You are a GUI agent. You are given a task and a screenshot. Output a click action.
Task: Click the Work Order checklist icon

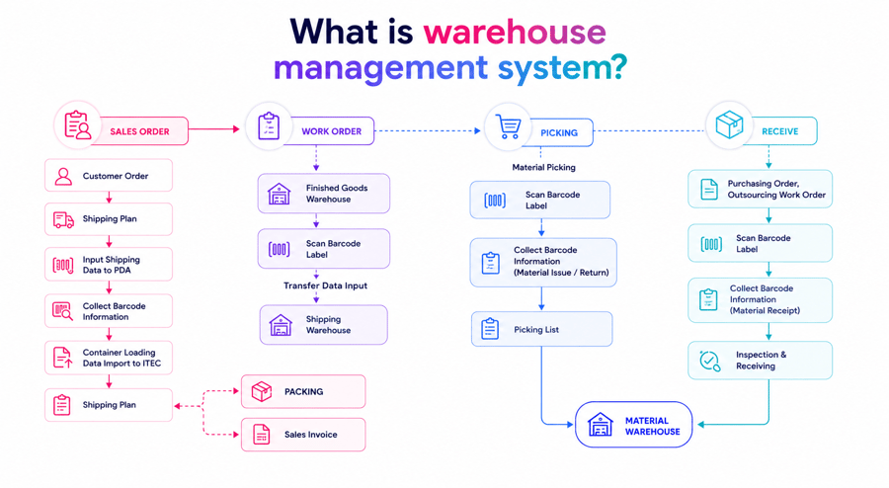point(268,125)
